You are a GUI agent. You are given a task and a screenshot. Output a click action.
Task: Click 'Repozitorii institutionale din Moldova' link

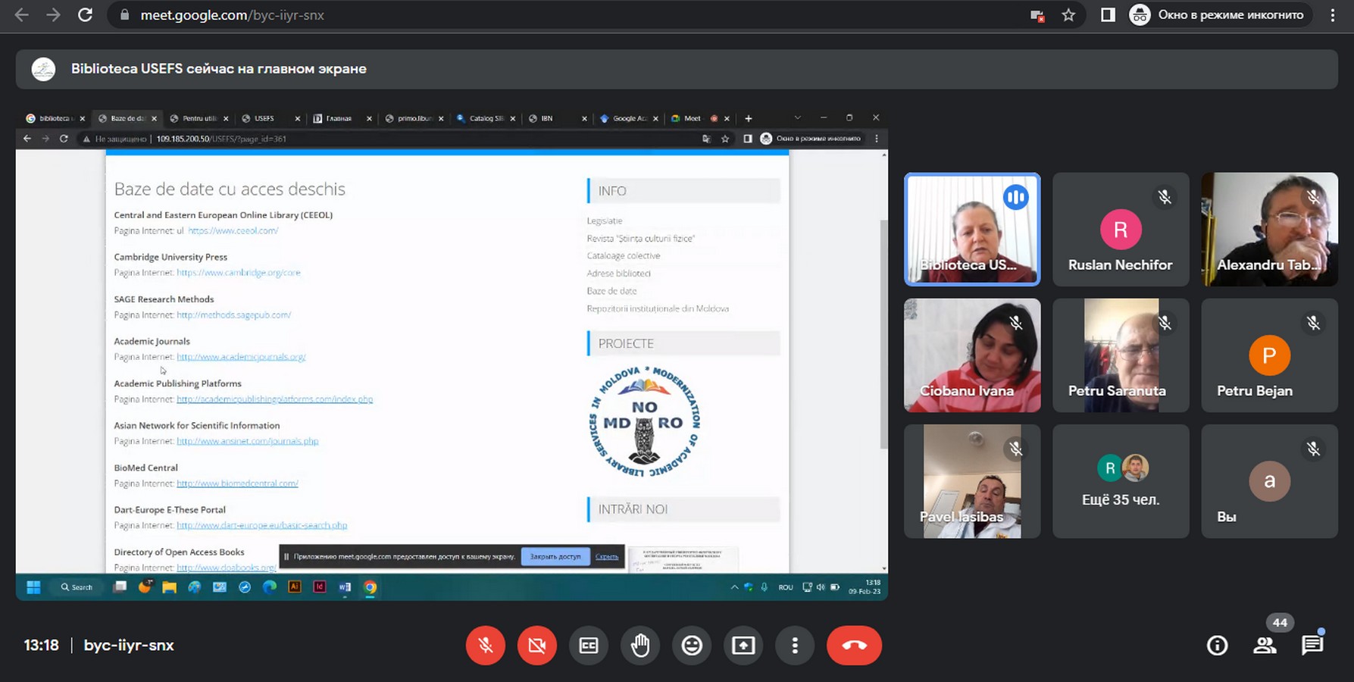pos(657,308)
